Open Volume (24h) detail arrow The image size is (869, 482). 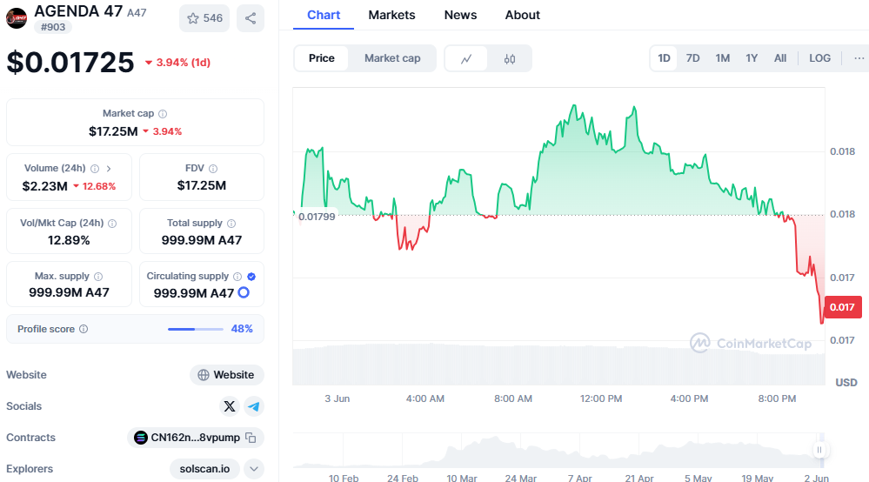109,169
